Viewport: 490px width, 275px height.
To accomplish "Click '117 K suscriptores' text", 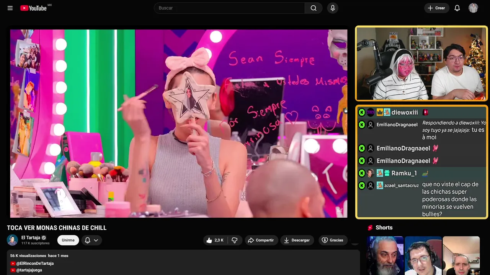I will pos(36,243).
